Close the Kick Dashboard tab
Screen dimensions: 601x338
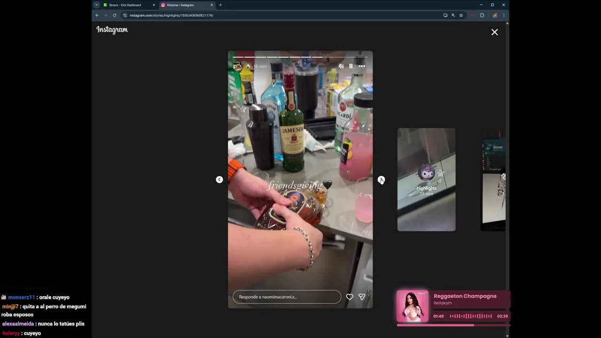[154, 5]
